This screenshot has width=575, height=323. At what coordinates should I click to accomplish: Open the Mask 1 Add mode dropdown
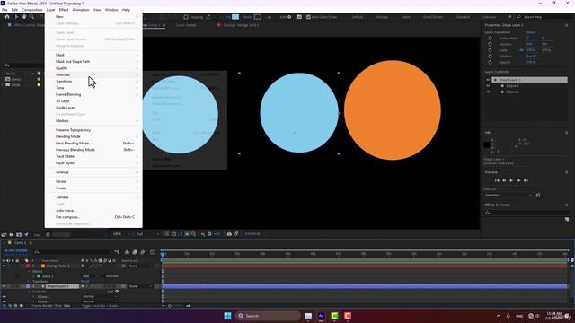(x=90, y=276)
